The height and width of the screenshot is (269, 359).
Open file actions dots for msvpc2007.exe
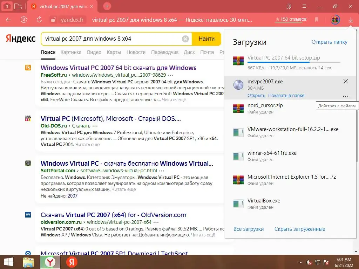(346, 96)
